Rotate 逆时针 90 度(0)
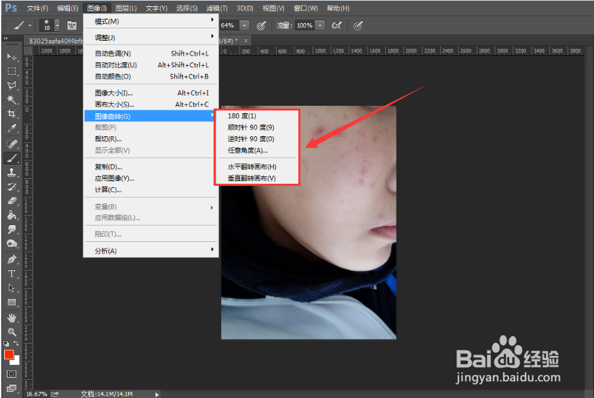Viewport: 594px width, 398px height. (257, 139)
